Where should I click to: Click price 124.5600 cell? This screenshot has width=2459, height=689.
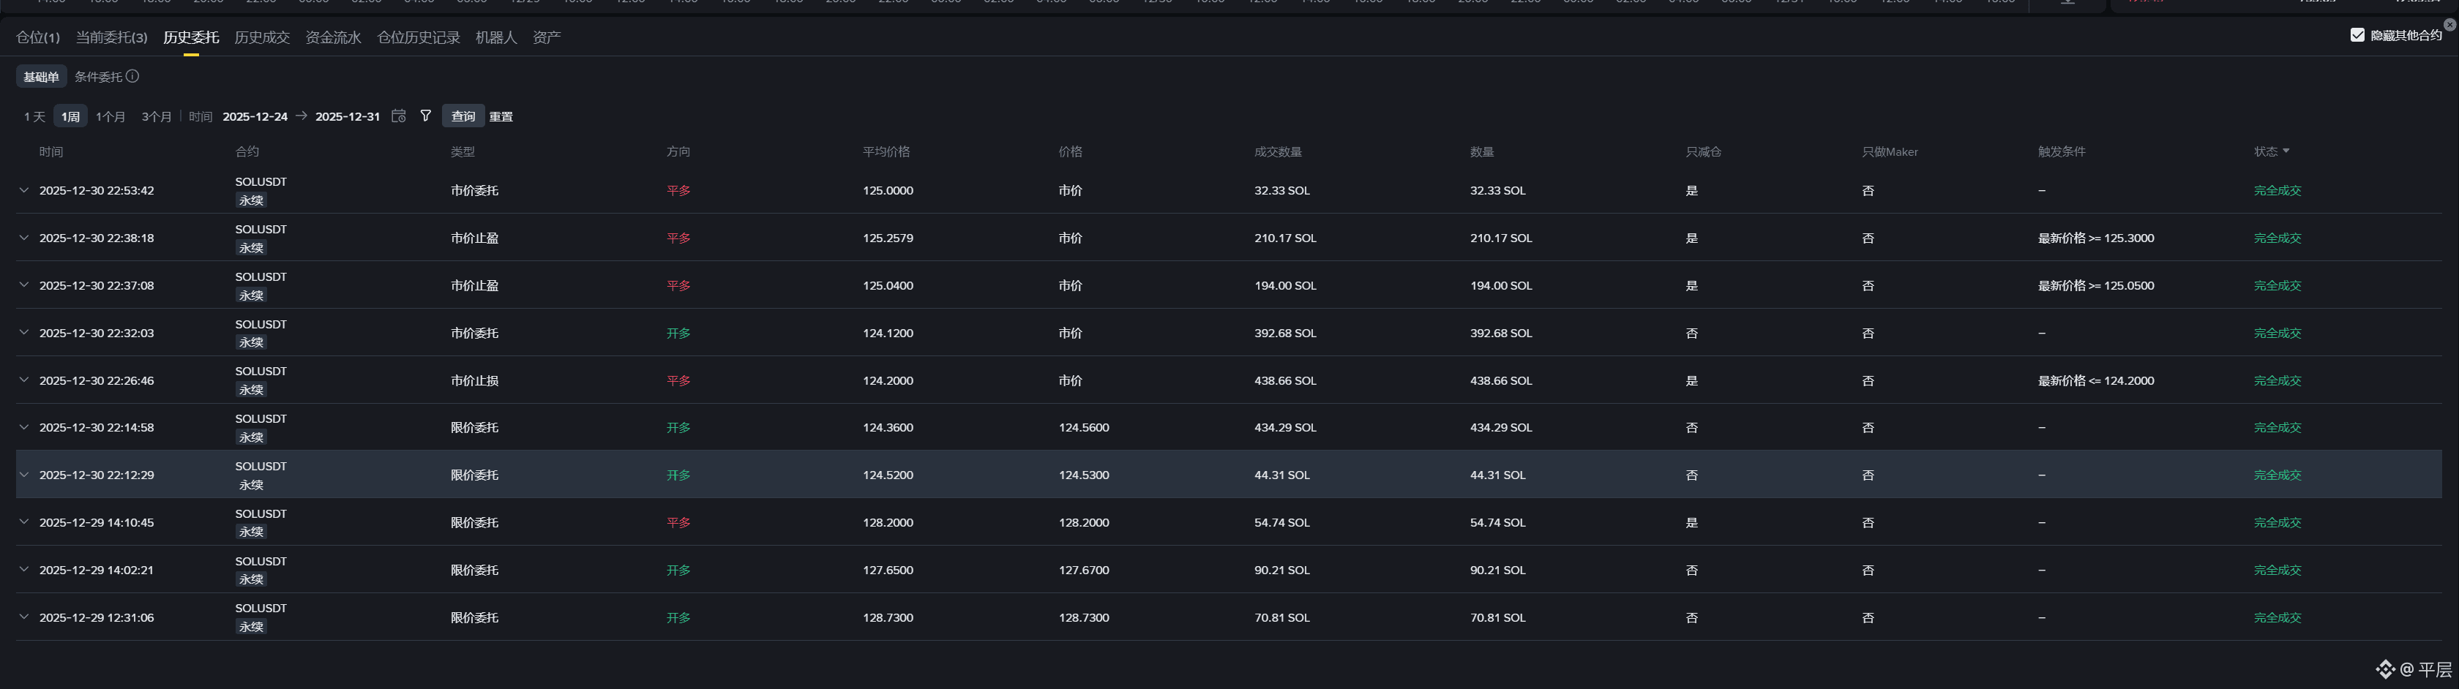[x=1083, y=428]
